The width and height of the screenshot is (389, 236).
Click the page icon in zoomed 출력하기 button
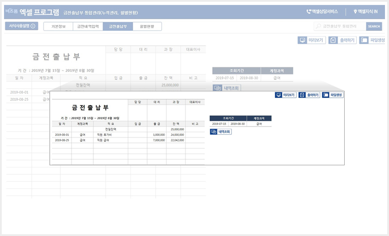point(302,95)
